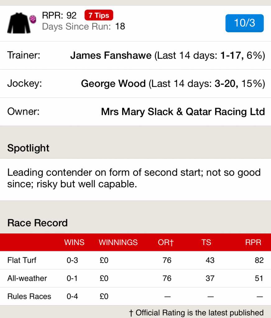Image resolution: width=271 pixels, height=318 pixels.
Task: Select jockey name George Wood
Action: 113,84
